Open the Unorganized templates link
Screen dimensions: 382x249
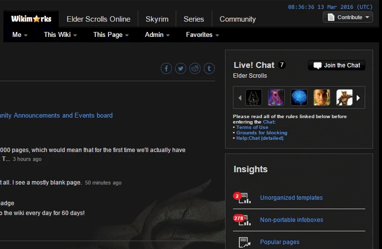291,198
